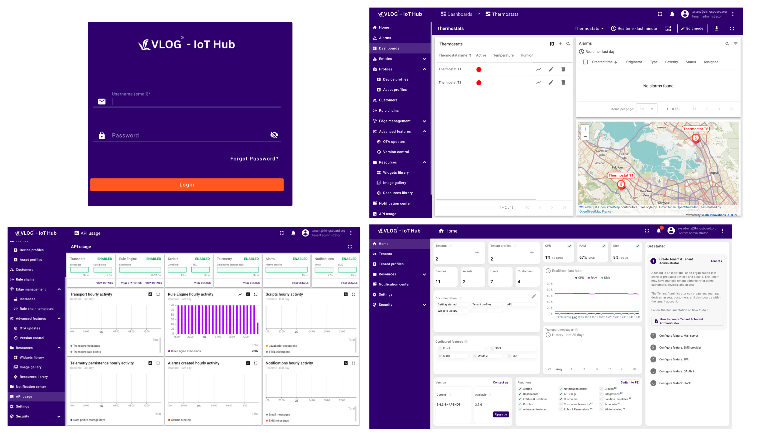776x436 pixels.
Task: Click the download icon in Thermostats toolbar
Action: click(716, 28)
